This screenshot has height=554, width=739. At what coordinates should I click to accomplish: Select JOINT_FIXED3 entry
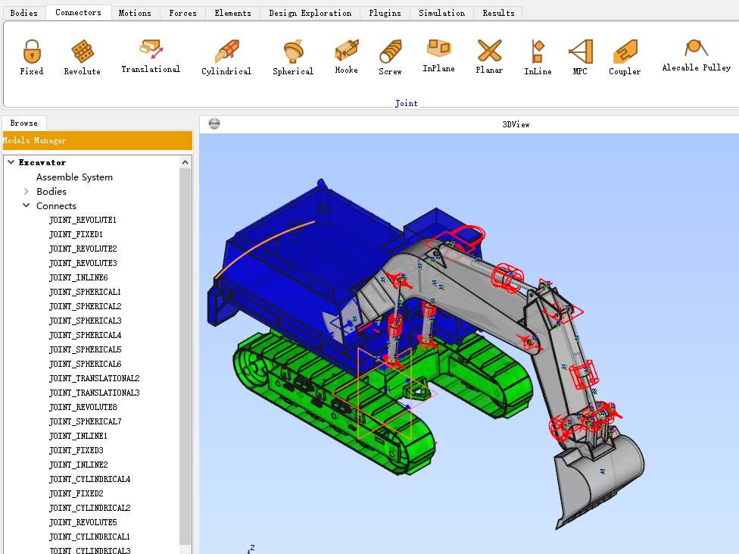(76, 450)
